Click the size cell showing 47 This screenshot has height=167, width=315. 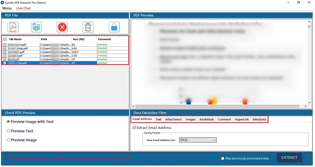(84, 59)
